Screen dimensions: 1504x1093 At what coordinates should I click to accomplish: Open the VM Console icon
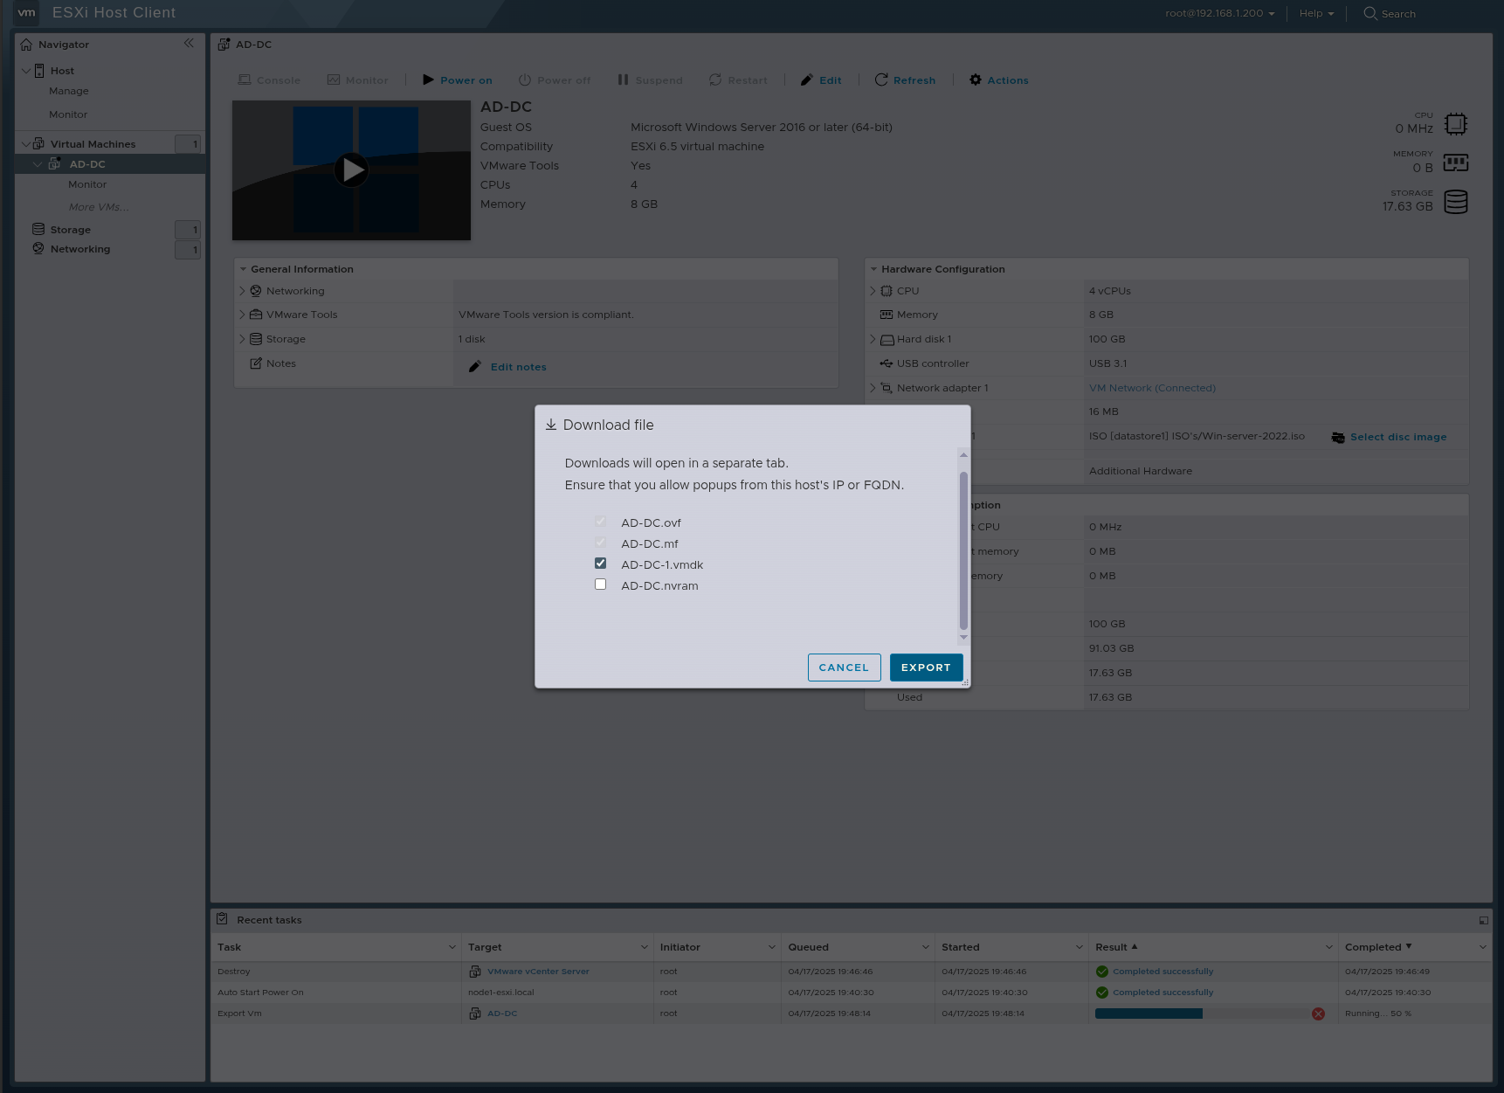click(x=245, y=80)
